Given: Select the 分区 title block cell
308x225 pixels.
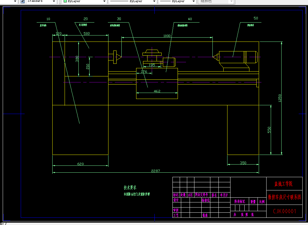Looking at the screenshot, I should [x=190, y=195].
